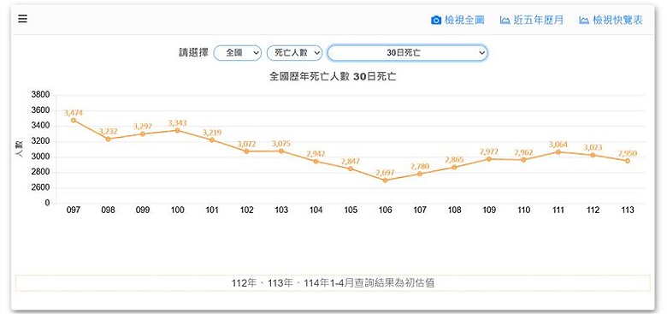Click the 3200 y-axis value
667x314 pixels.
pos(40,141)
